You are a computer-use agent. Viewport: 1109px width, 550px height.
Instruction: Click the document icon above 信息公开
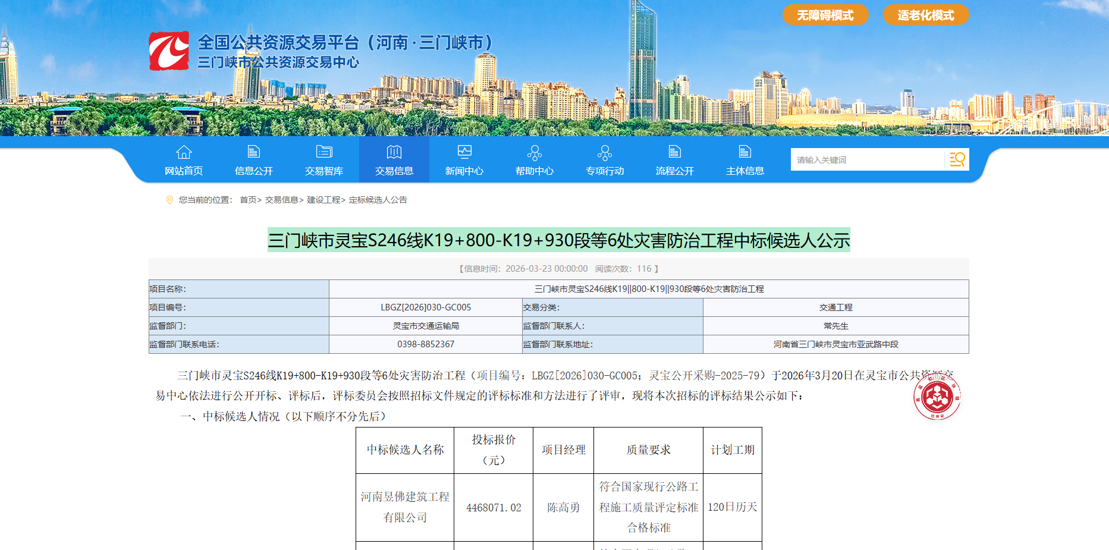pos(254,152)
